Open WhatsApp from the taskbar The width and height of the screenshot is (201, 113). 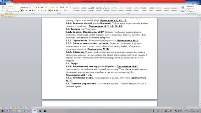pos(24,111)
